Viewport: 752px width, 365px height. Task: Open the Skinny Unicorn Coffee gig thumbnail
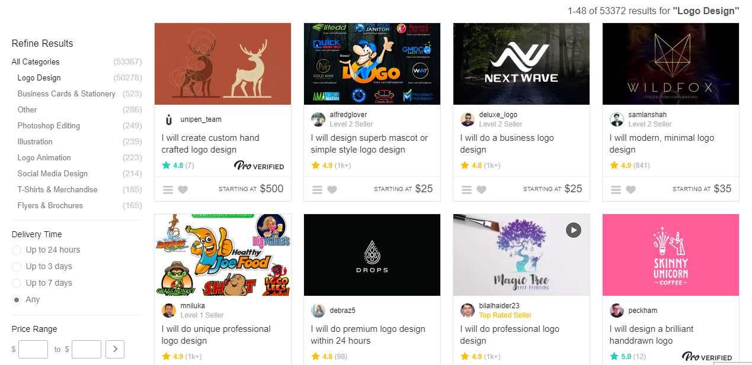coord(671,255)
